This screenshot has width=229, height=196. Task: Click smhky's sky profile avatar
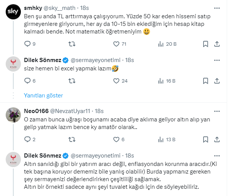pos(13,13)
